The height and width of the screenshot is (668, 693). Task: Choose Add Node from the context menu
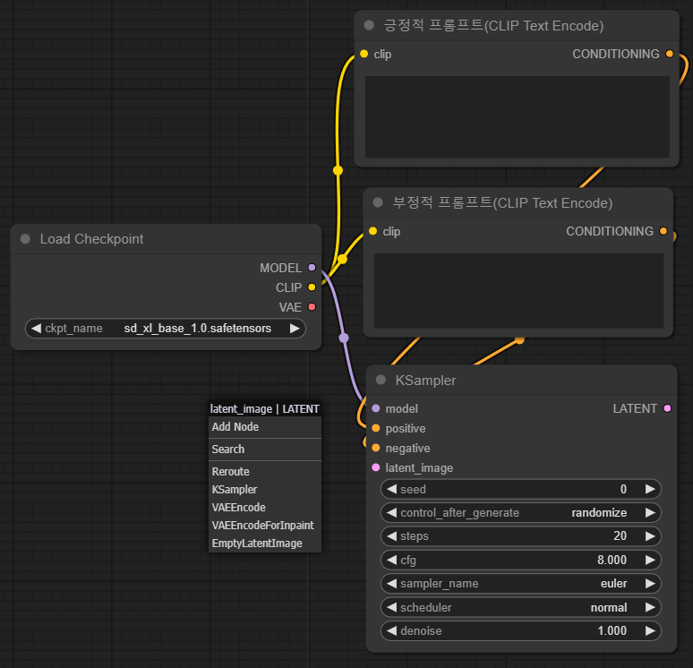click(x=265, y=426)
